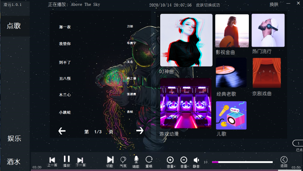Click the artist name 张碧晨

coord(131,94)
